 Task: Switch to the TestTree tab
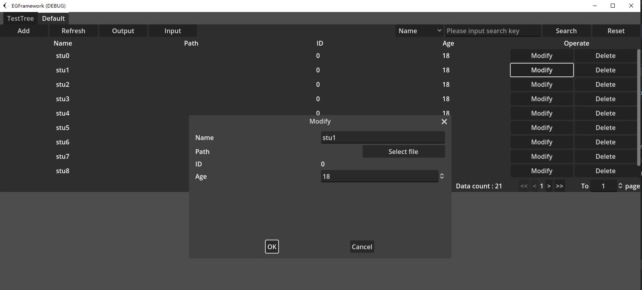tap(20, 18)
